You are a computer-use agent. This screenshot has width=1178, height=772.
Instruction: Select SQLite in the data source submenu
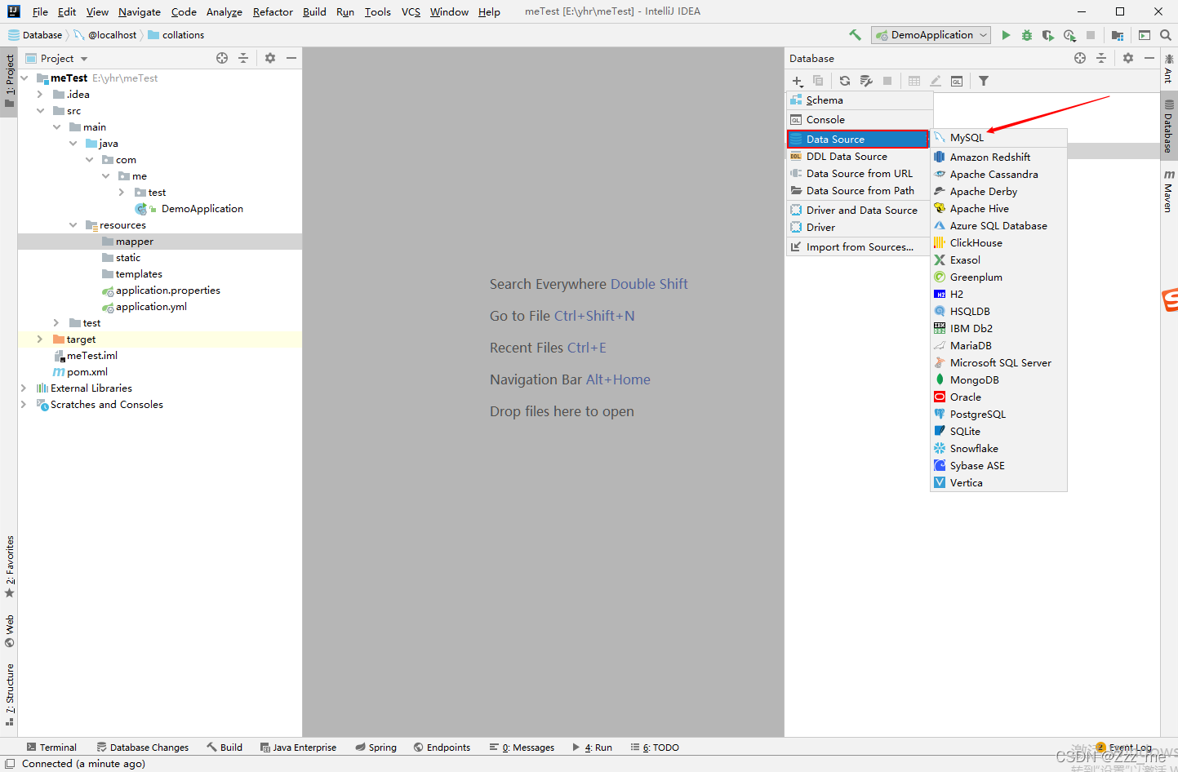[x=998, y=431]
